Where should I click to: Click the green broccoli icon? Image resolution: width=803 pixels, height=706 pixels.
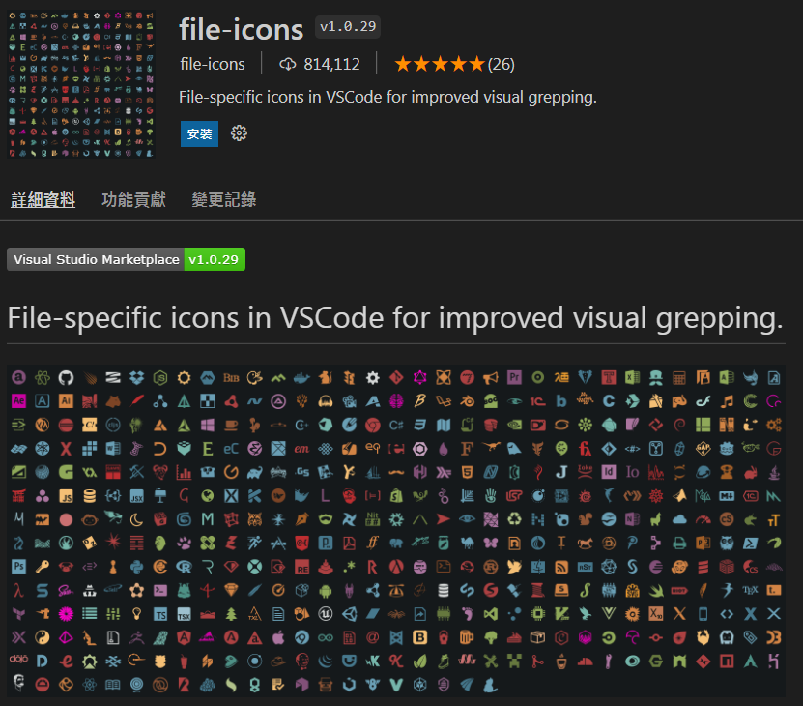click(x=491, y=637)
